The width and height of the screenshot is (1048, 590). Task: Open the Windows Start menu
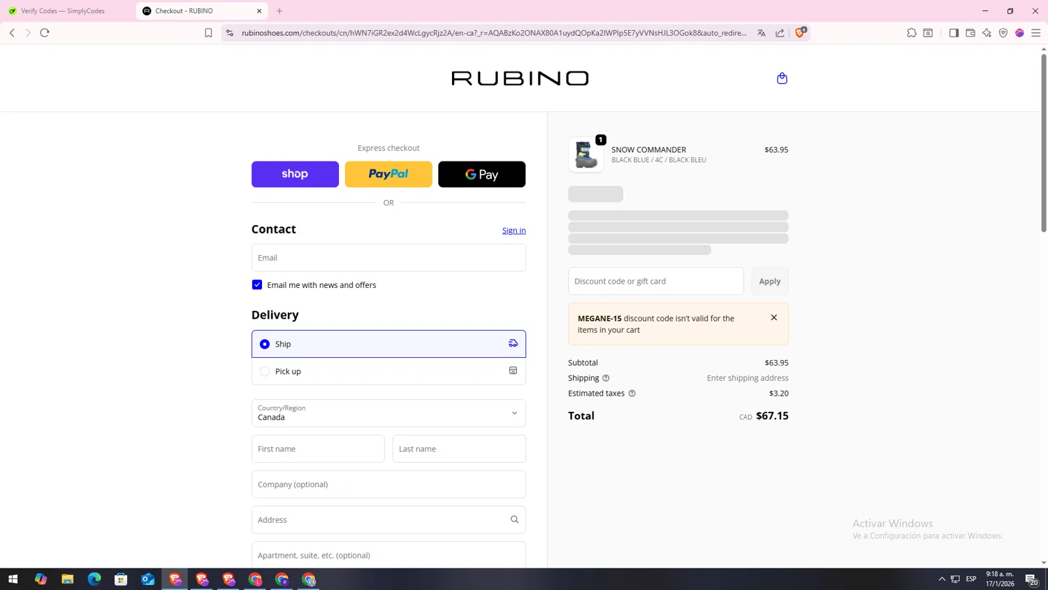pyautogui.click(x=13, y=579)
